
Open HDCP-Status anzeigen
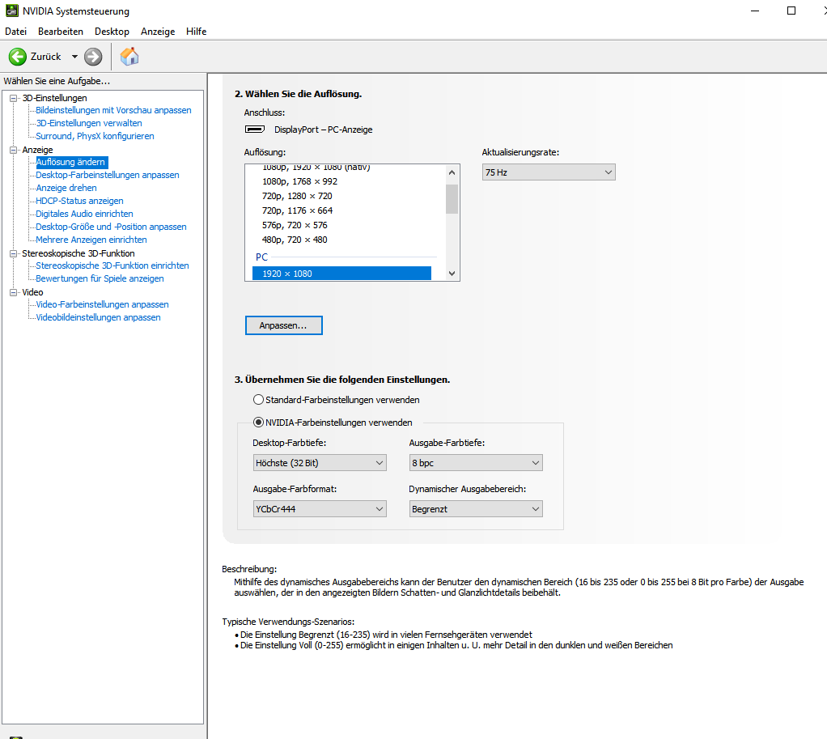[79, 201]
